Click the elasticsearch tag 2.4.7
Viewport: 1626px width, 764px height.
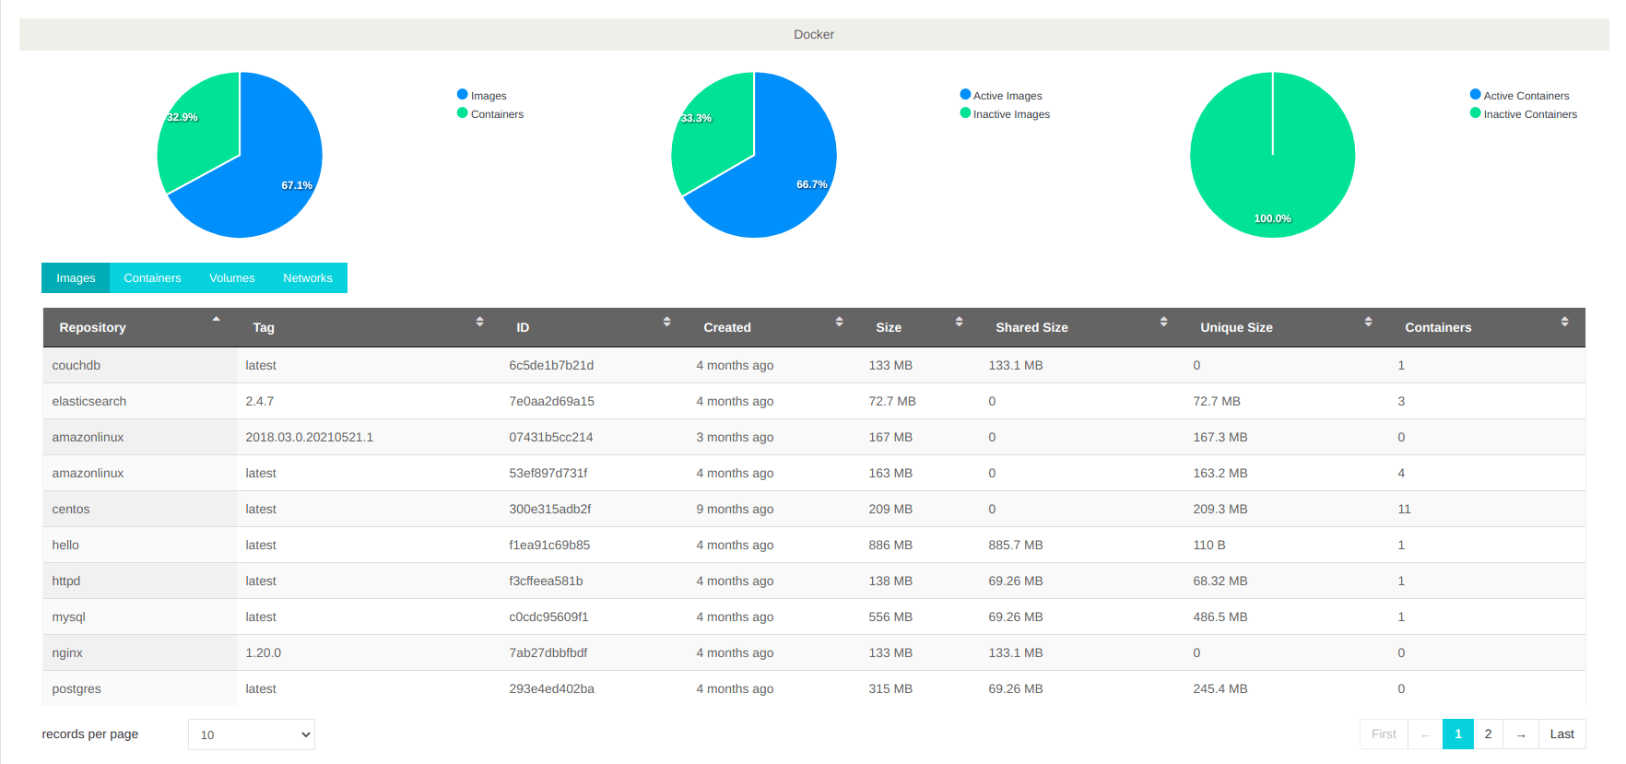coord(260,401)
